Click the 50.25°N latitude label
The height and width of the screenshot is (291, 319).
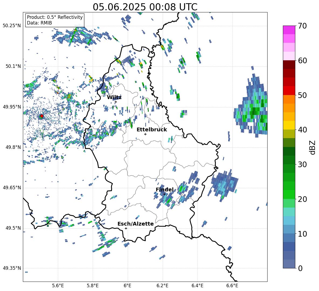[12, 26]
